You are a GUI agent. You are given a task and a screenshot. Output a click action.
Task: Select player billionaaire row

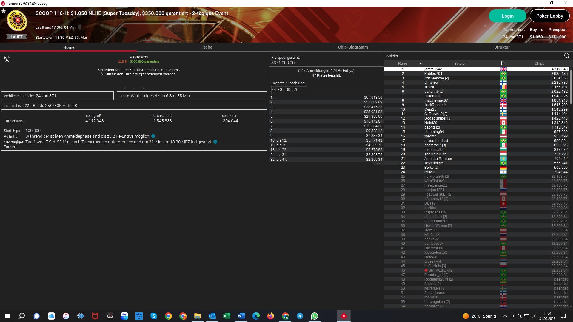(476, 96)
